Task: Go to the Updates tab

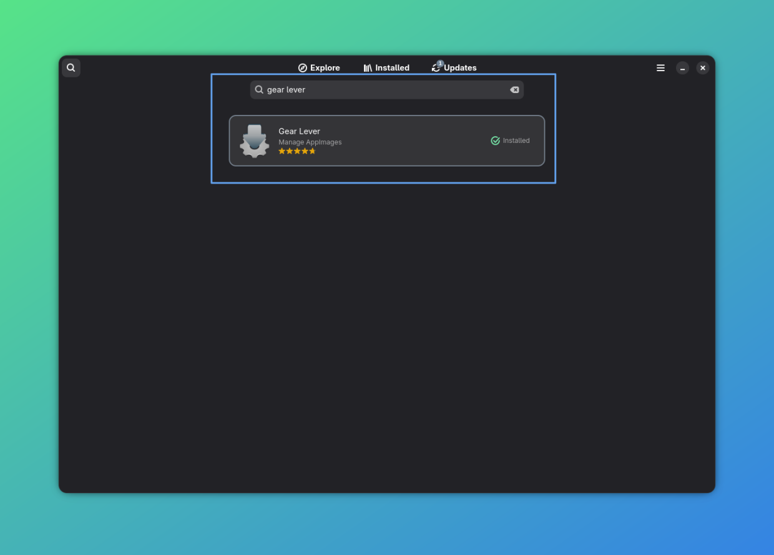Action: tap(454, 67)
